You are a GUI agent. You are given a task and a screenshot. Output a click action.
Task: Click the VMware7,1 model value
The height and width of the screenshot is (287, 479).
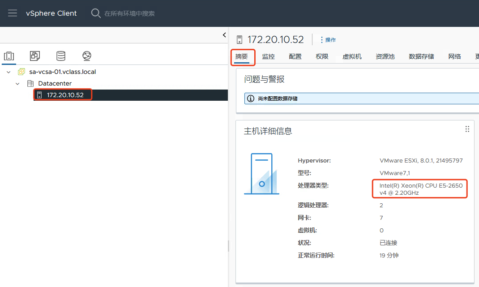coord(395,173)
